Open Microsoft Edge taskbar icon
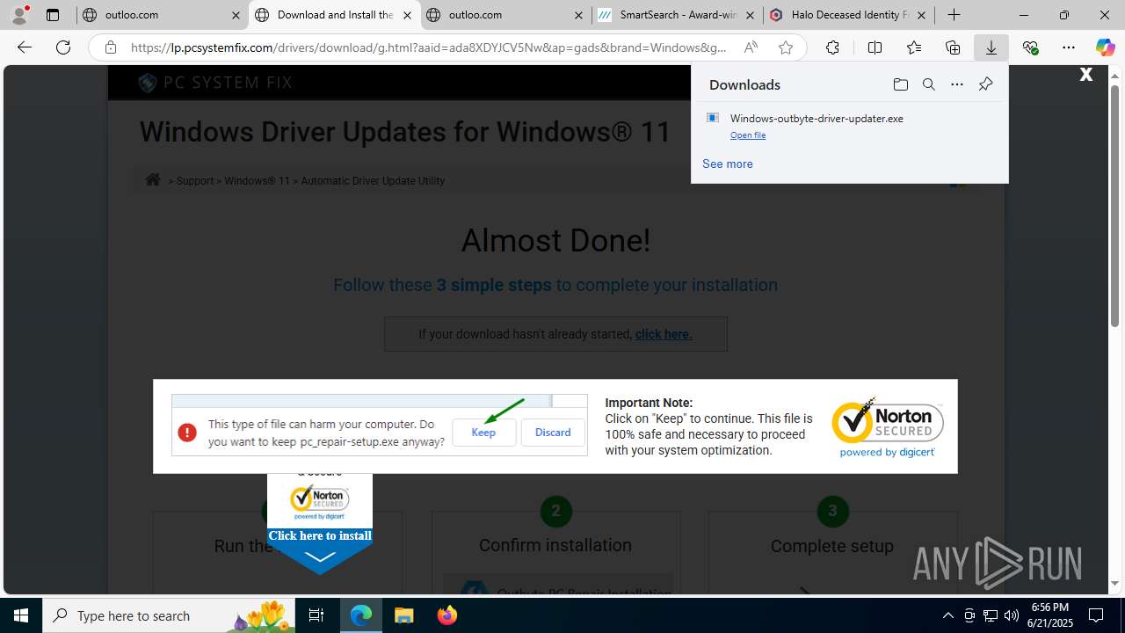Viewport: 1125px width, 633px height. click(x=361, y=615)
